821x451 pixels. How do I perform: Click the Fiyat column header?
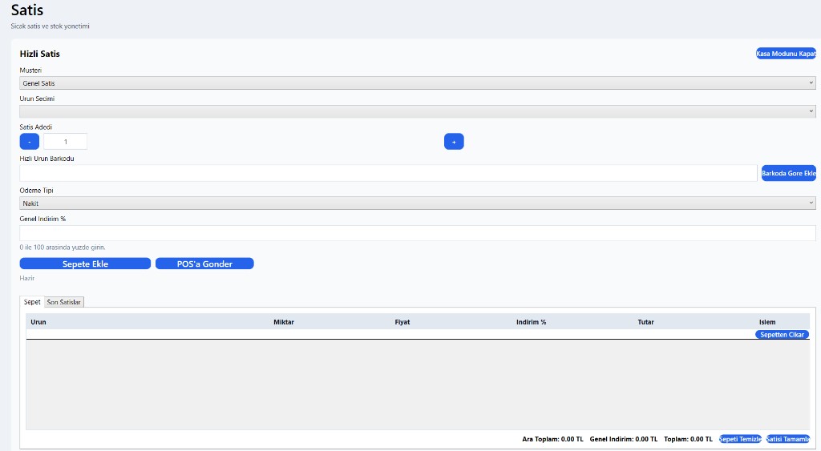402,322
